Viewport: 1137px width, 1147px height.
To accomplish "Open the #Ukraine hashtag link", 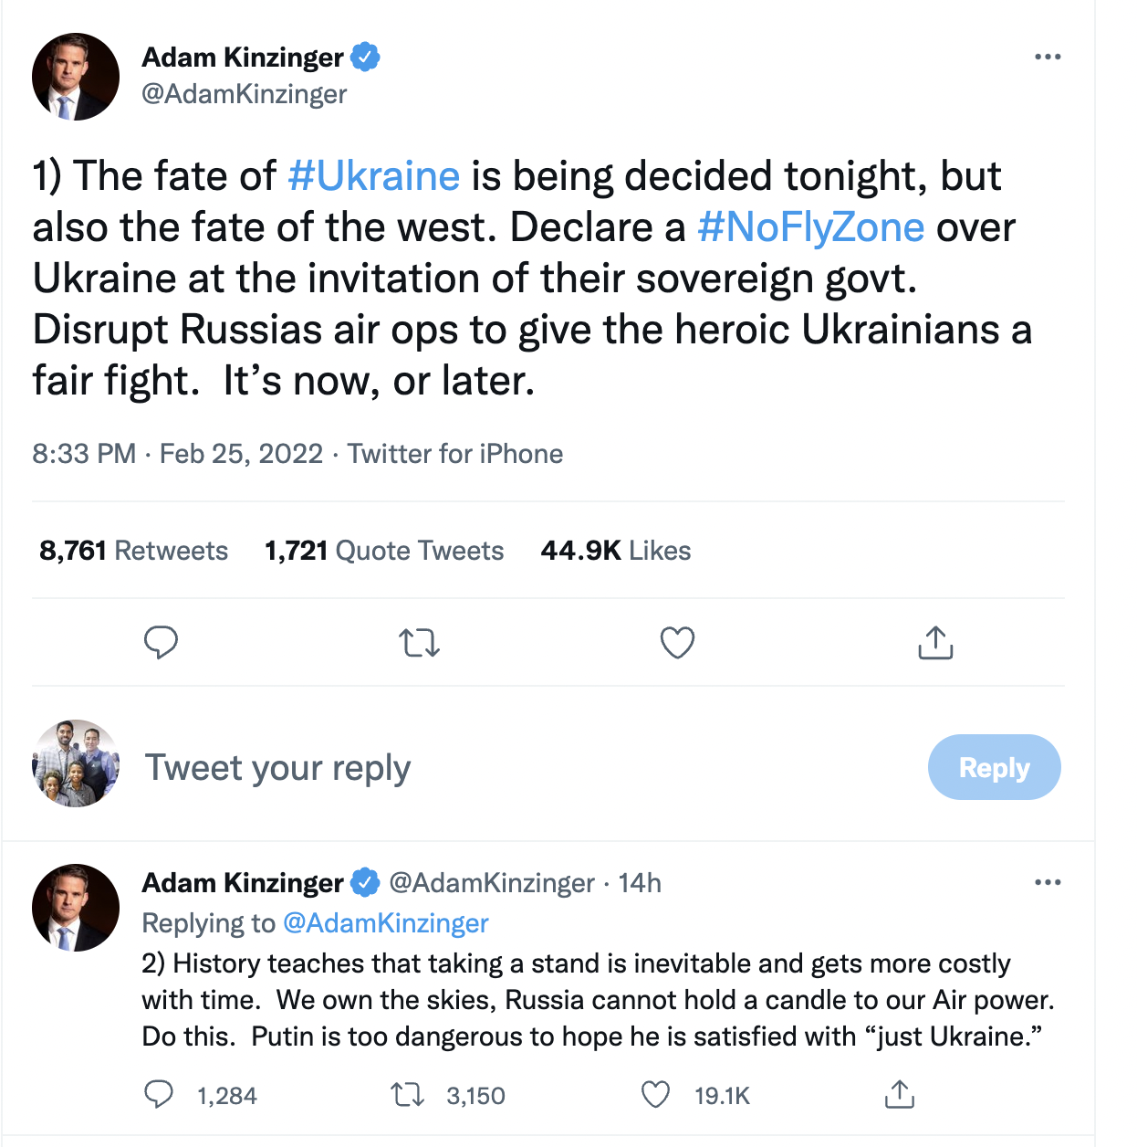I will 374,175.
